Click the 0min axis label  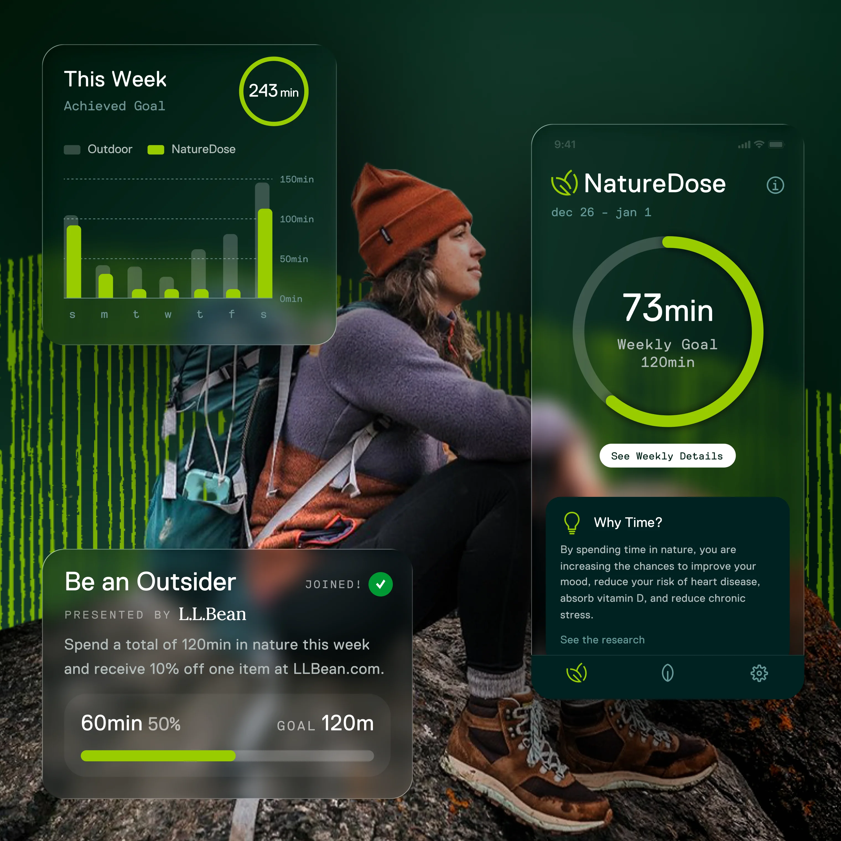tap(291, 298)
